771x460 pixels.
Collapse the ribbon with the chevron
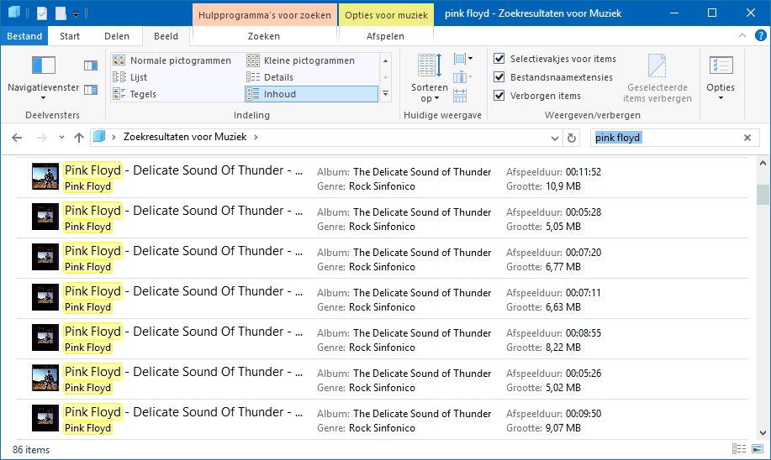[742, 35]
